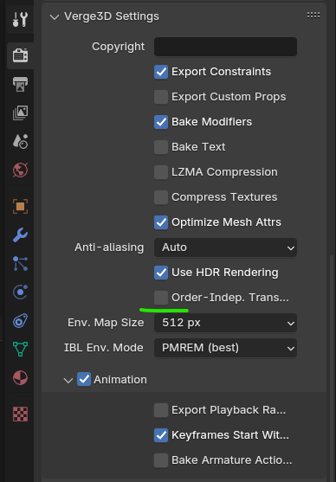Disable the Export Constraints checkbox
The width and height of the screenshot is (336, 482).
[161, 72]
